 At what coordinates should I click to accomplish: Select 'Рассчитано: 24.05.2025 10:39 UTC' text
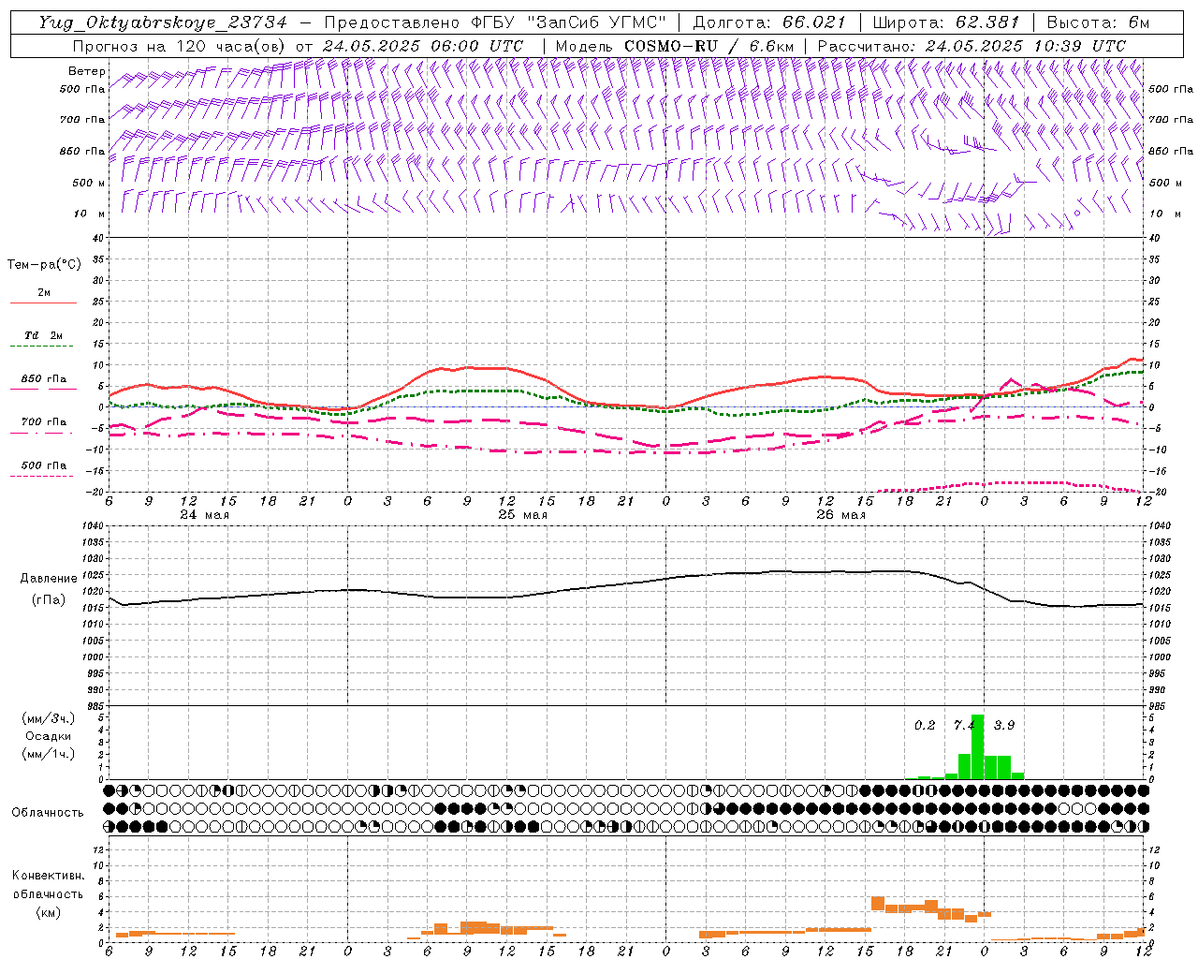[972, 46]
